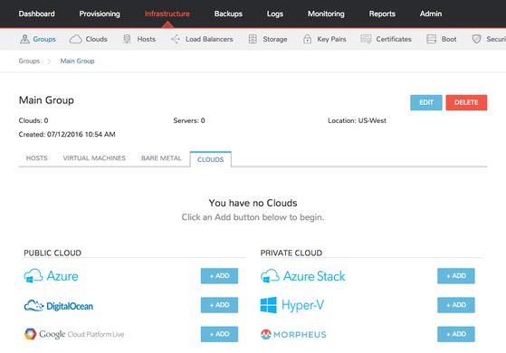506x353 pixels.
Task: Click the Google Cloud Platform logo
Action: pyautogui.click(x=74, y=334)
